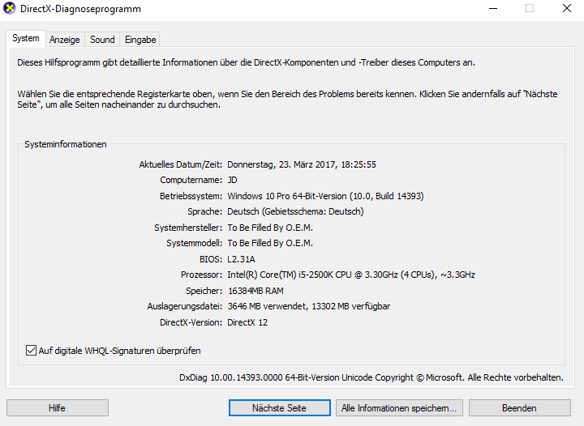Click the Sprache value Deutsch (Gebietsschema: Deutsch)
Screen dimensions: 584x426
click(295, 211)
